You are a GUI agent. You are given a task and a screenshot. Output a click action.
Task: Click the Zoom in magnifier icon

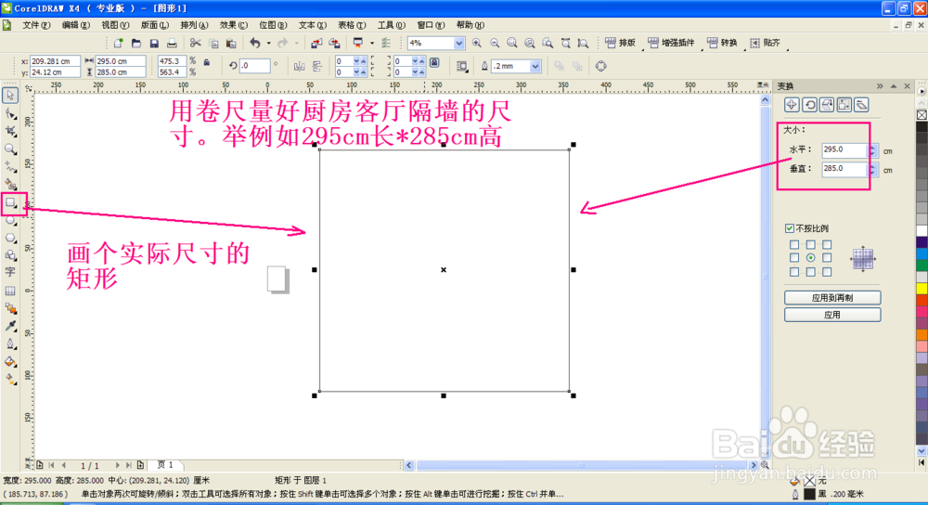click(x=476, y=43)
